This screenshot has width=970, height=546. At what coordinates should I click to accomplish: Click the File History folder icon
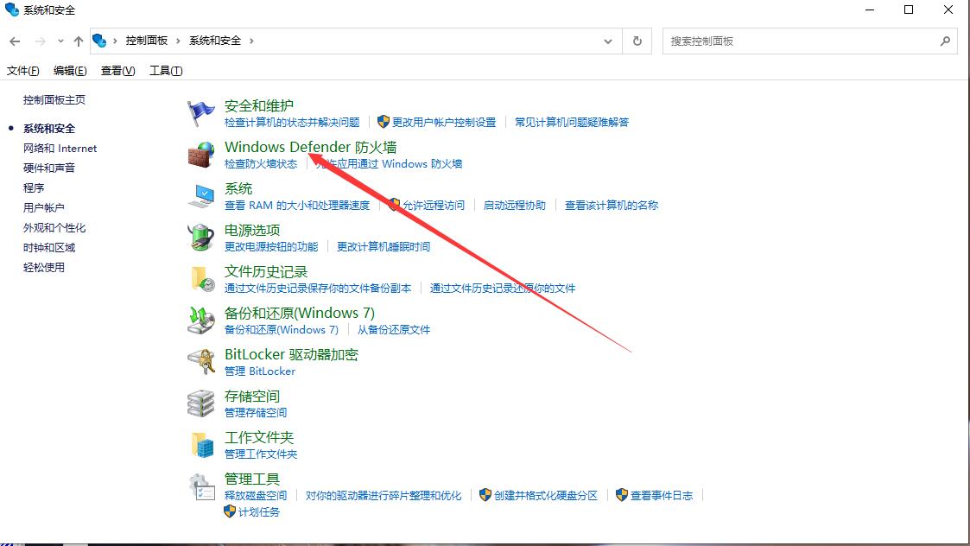[x=201, y=278]
